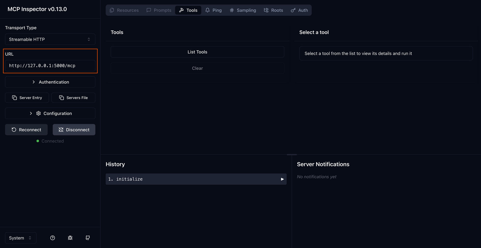
Task: Click the Server Entry copy icon
Action: 15,97
